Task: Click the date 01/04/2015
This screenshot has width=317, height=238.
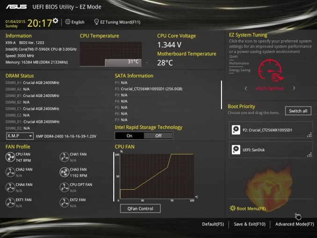Action: [x=15, y=22]
